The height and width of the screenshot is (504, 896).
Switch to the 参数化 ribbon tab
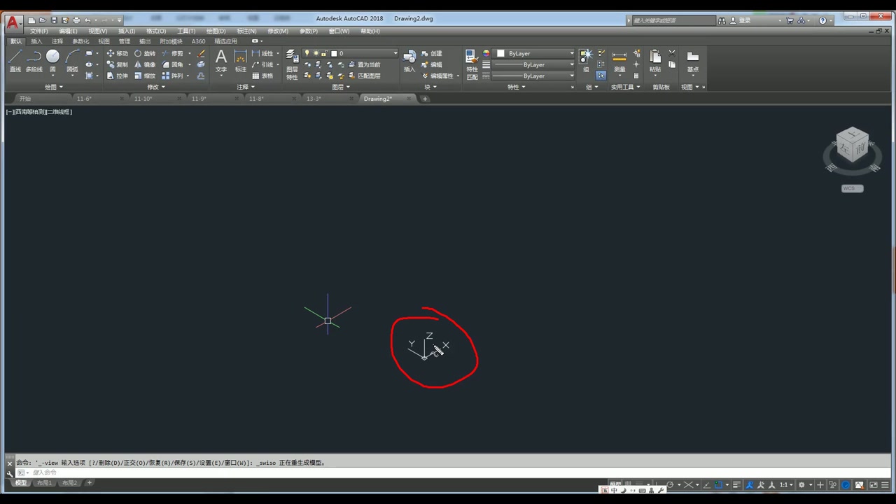click(x=80, y=41)
